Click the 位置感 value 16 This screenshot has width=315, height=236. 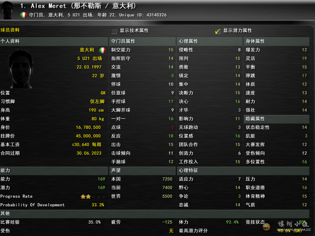coord(238,136)
